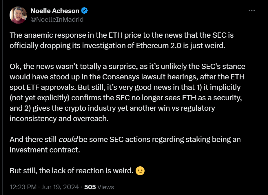The image size is (268, 195).
Task: Open the Jun 19, 2024 timestamp link
Action: 64,187
